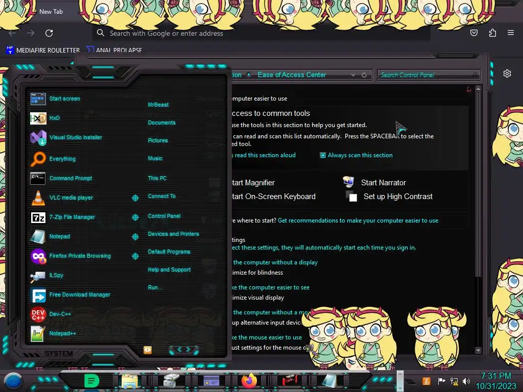The height and width of the screenshot is (392, 523).
Task: Click Start On-Screen Keyboard
Action: click(x=274, y=197)
